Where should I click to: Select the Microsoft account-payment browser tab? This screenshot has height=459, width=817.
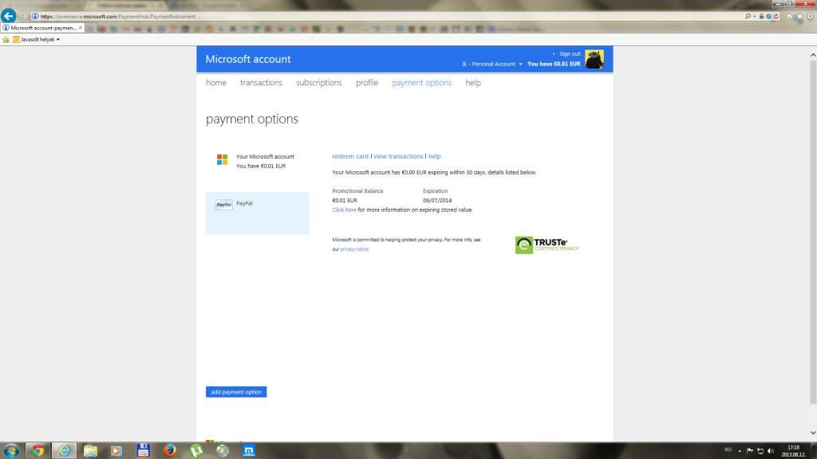point(43,28)
